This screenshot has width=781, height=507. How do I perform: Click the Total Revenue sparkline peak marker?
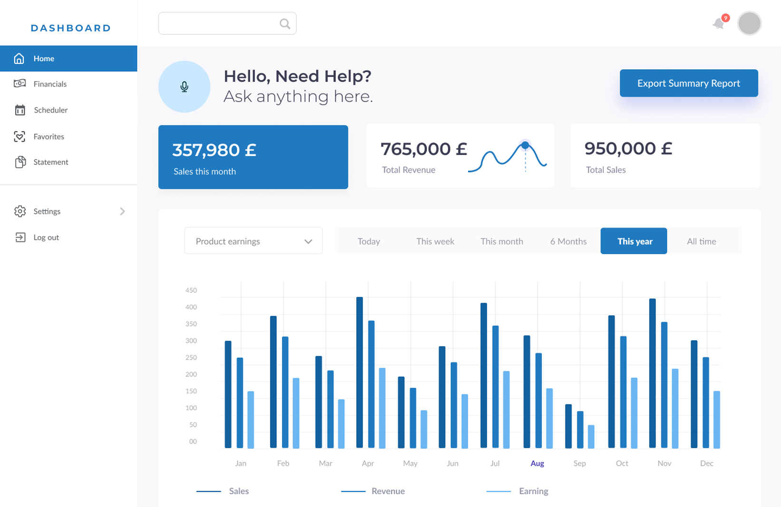click(x=525, y=145)
